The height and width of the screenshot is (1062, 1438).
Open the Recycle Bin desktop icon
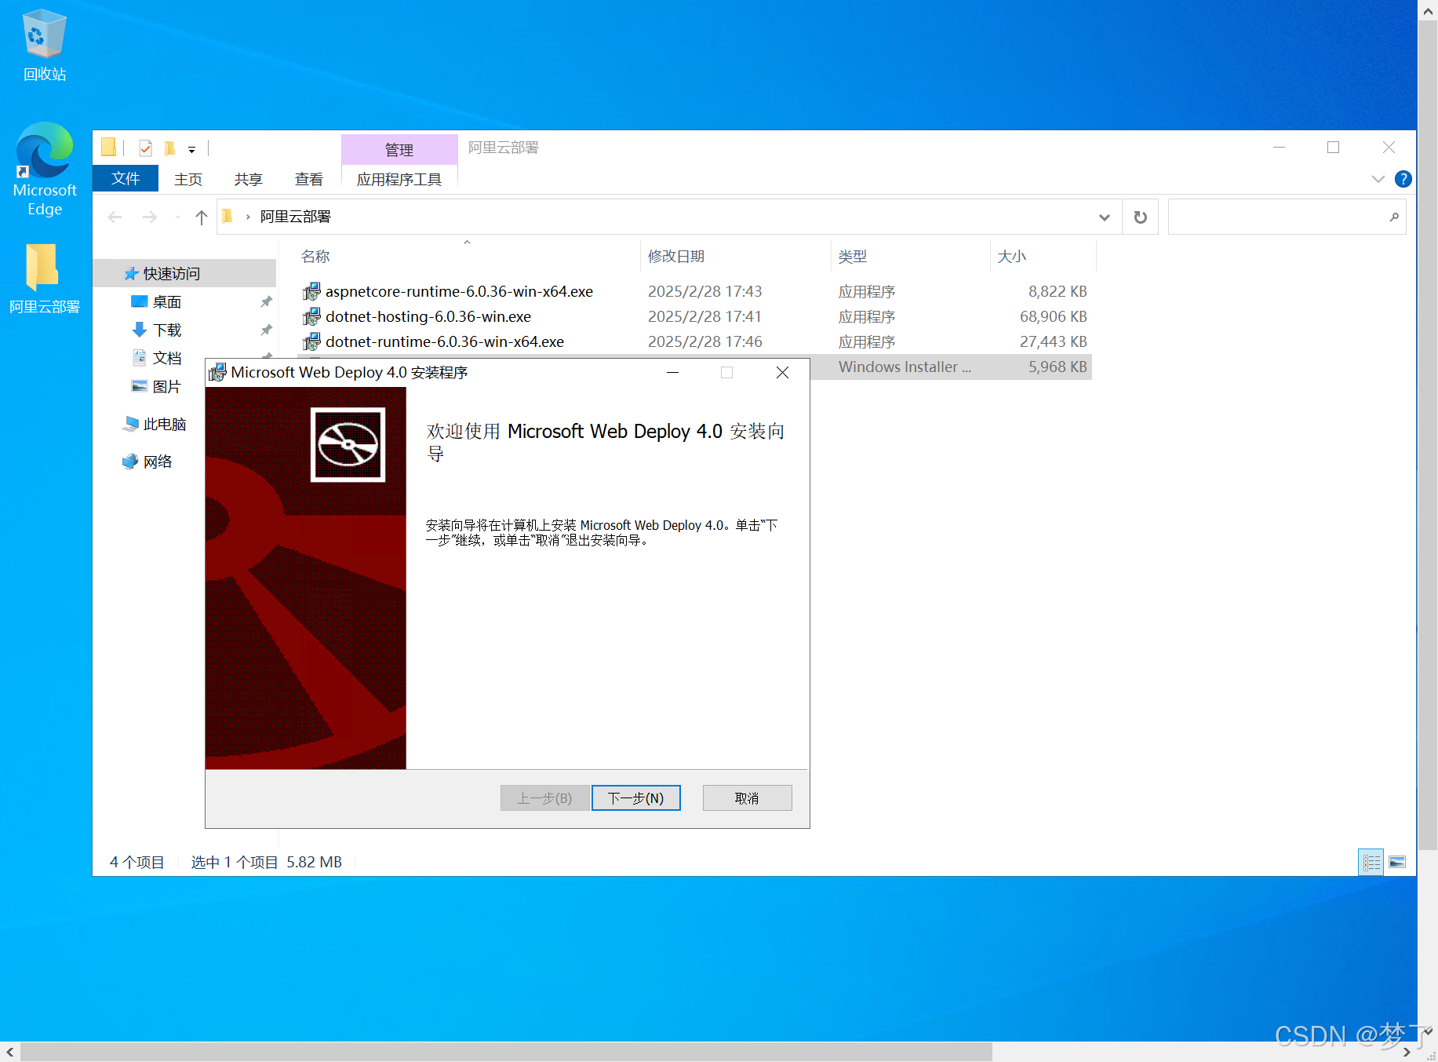coord(44,44)
